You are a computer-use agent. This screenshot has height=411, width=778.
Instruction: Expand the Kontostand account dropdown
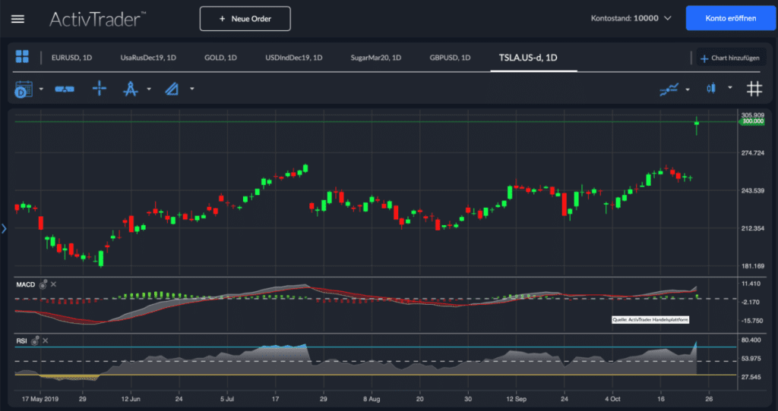(x=667, y=18)
